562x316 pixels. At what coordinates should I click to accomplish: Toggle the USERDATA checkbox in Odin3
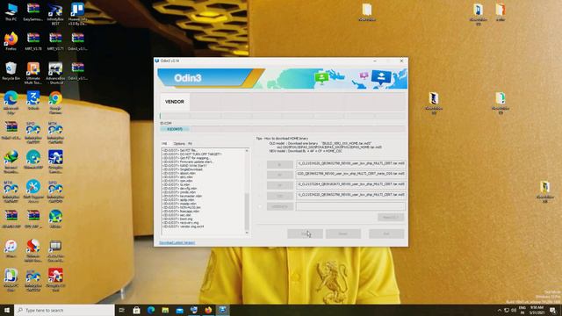[x=261, y=206]
